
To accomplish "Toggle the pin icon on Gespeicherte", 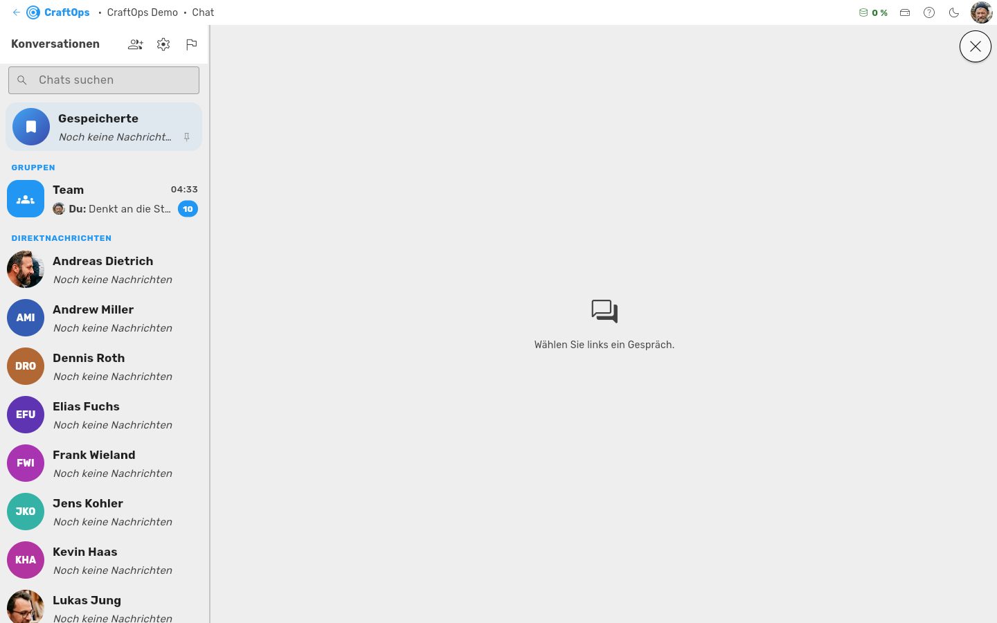I will pos(187,137).
